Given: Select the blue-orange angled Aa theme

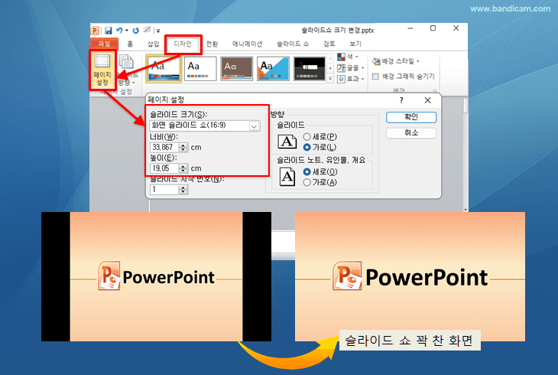Looking at the screenshot, I should tap(274, 69).
